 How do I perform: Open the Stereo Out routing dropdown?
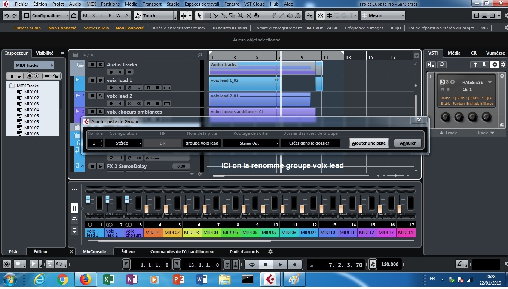pos(251,143)
